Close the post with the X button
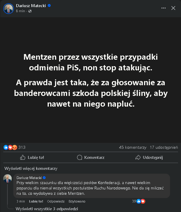The height and width of the screenshot is (212, 181). [173, 8]
